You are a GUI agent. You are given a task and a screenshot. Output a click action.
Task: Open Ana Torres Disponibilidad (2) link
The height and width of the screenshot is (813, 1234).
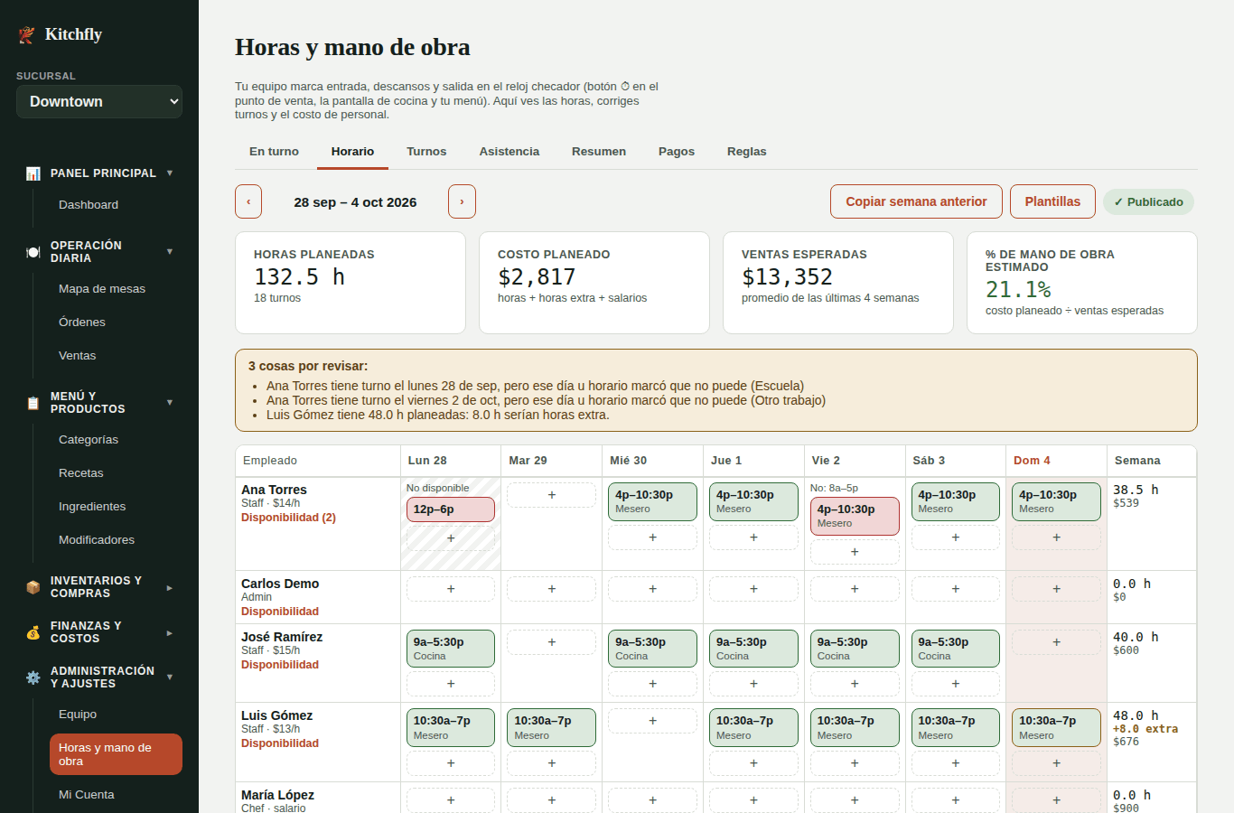click(288, 518)
